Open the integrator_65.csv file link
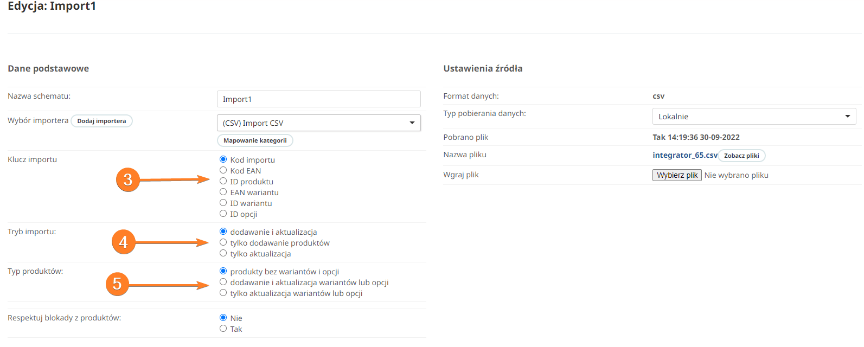The width and height of the screenshot is (864, 347). click(x=684, y=155)
